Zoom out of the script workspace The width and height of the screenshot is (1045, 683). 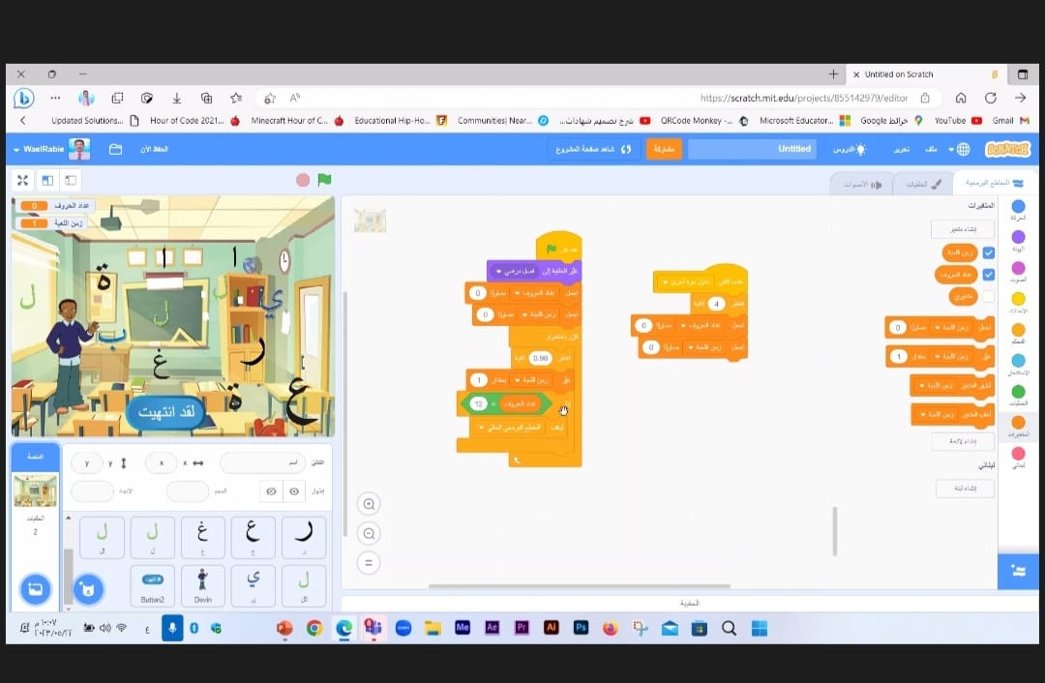369,533
